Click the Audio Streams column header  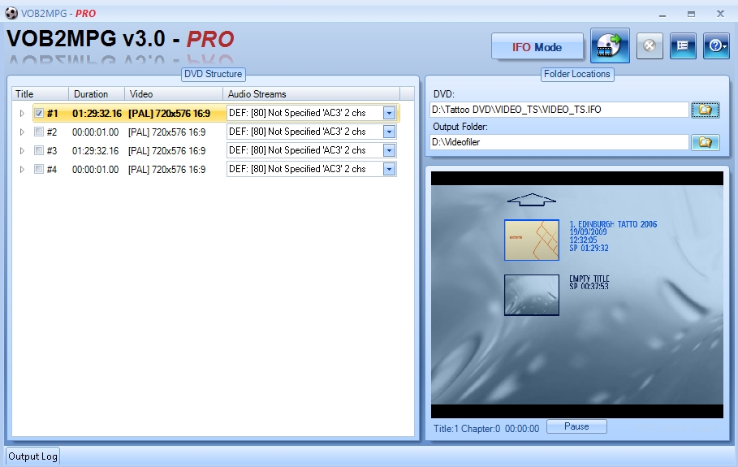tap(311, 93)
